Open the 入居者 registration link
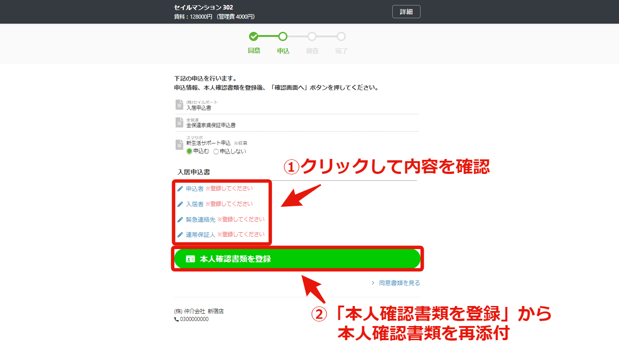619x362 pixels. click(x=195, y=204)
